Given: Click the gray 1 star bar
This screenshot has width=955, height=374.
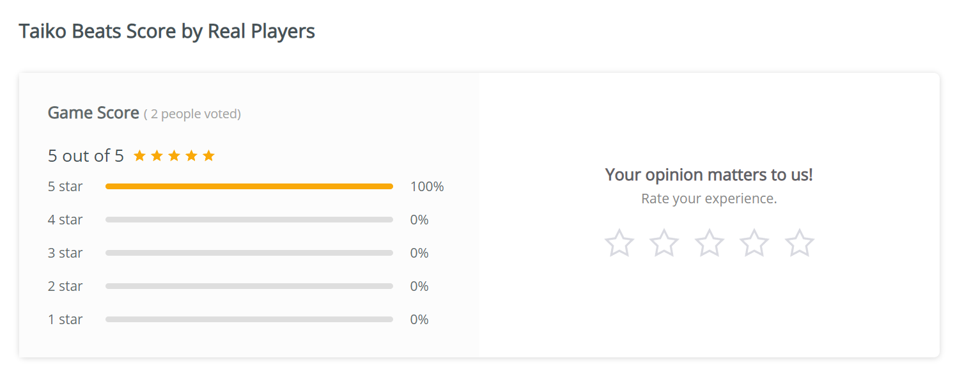Looking at the screenshot, I should pyautogui.click(x=249, y=319).
